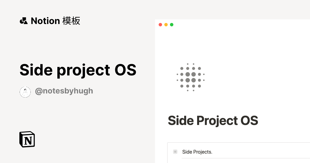
Task: Click the red close traffic light
Action: point(160,25)
